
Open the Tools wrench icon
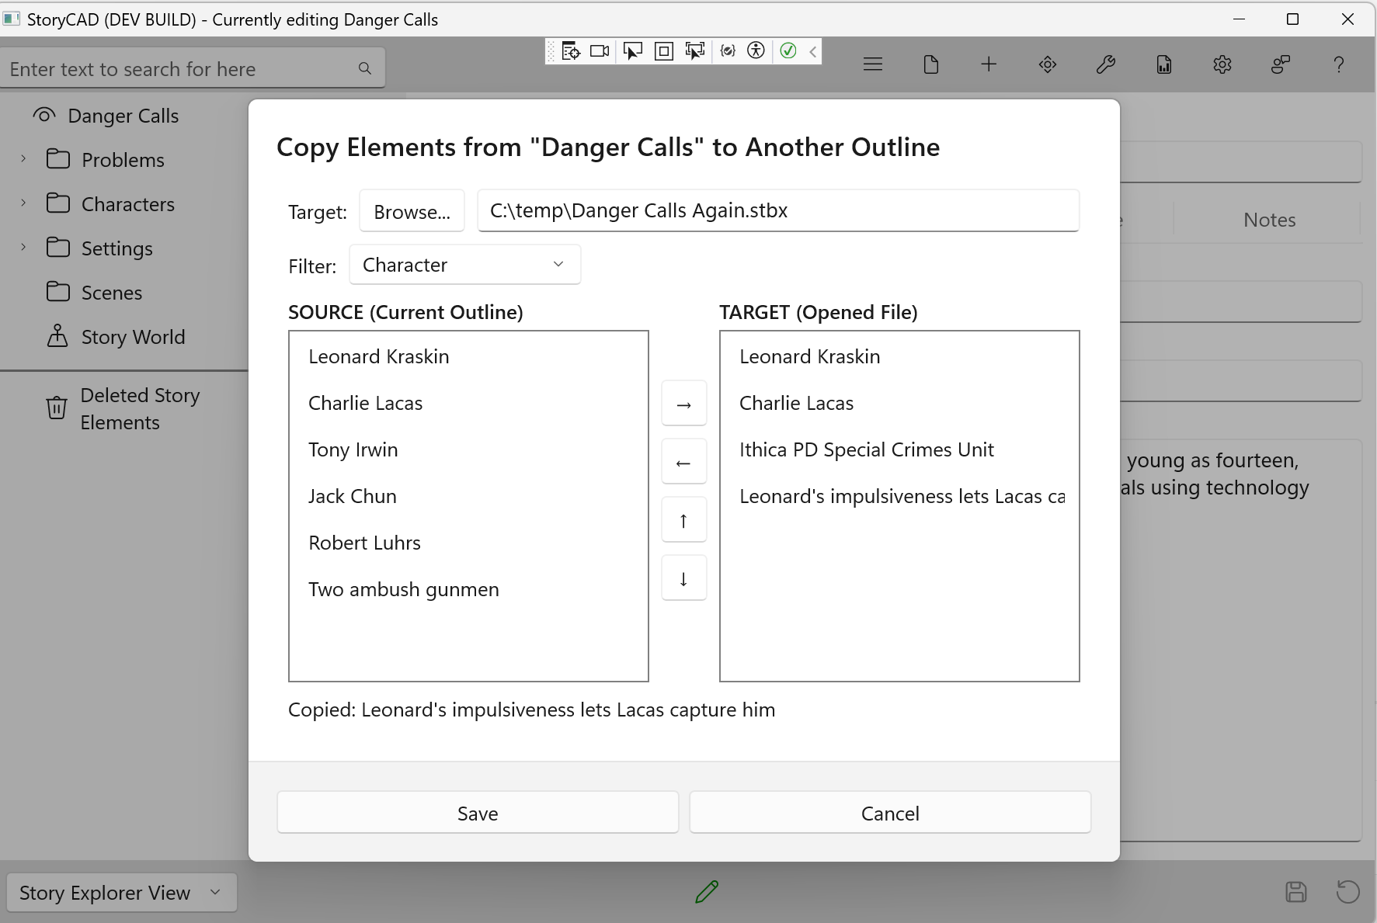[1106, 64]
